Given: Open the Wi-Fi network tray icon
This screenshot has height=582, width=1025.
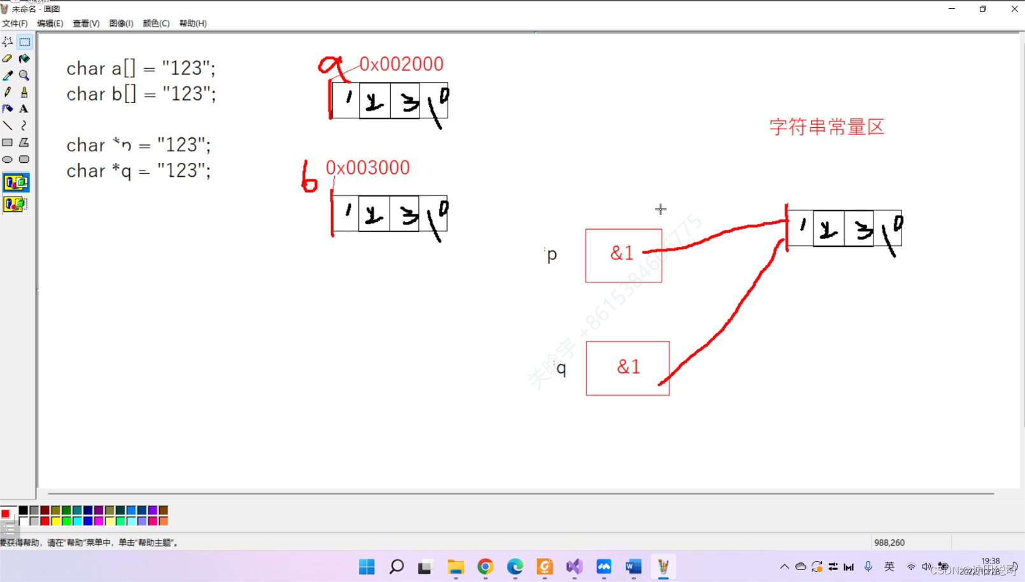Looking at the screenshot, I should point(912,567).
